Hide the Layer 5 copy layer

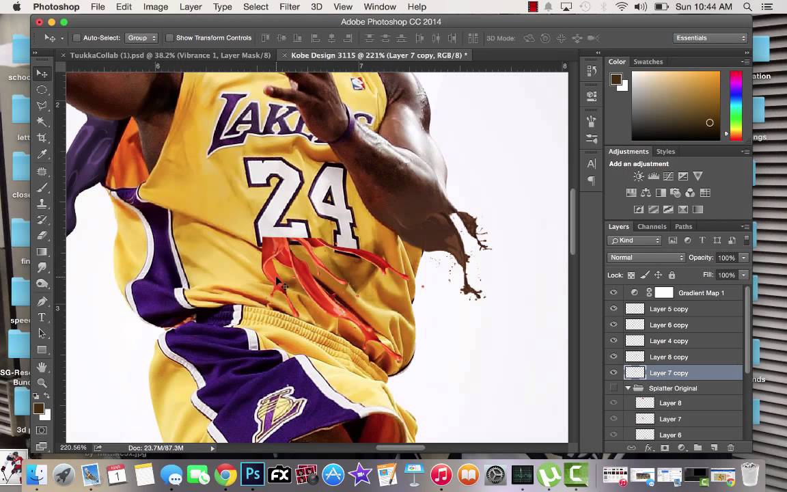point(613,309)
